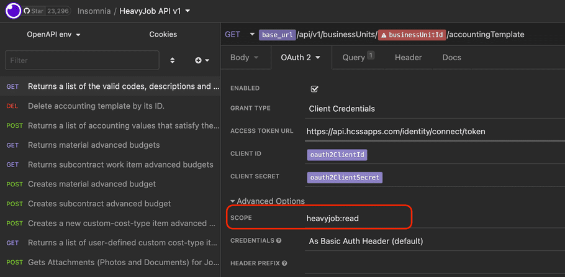565x277 pixels.
Task: Click the base_url environment variable tag
Action: (278, 35)
